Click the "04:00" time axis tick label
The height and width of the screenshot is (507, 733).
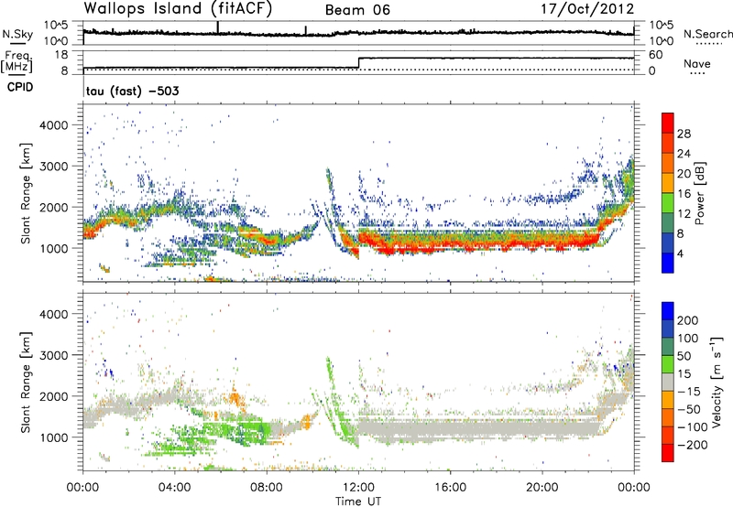[x=175, y=488]
